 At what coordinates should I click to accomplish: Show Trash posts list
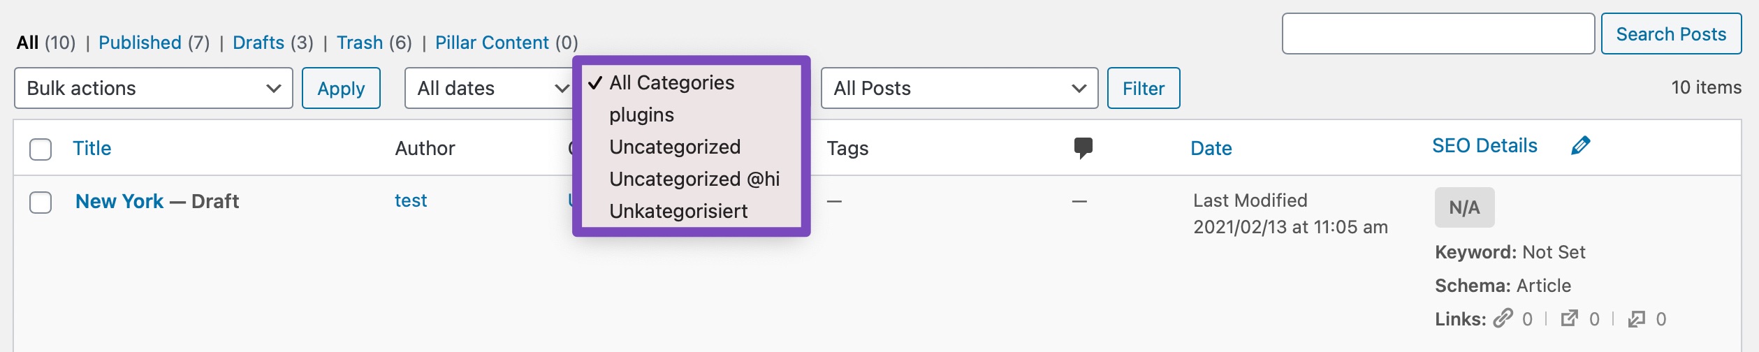359,43
